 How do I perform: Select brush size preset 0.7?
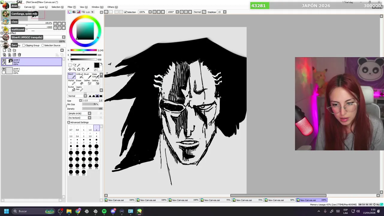click(x=71, y=128)
